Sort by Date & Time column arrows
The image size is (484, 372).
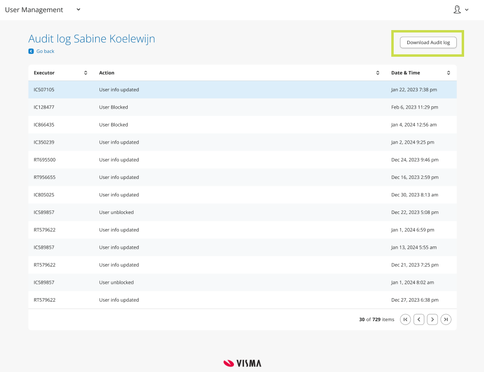coord(449,73)
